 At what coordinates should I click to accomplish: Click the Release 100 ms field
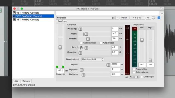pos(115,39)
